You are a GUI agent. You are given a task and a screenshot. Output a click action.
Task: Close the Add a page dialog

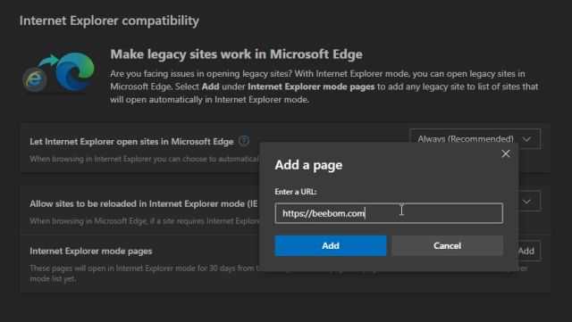point(506,153)
